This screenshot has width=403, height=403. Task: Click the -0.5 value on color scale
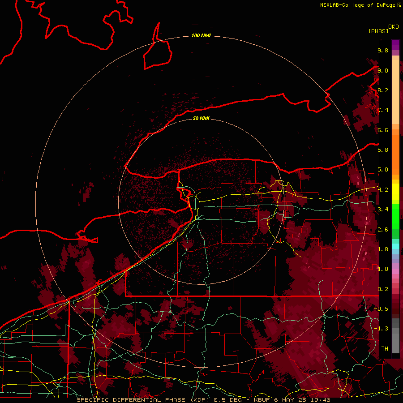[381, 309]
